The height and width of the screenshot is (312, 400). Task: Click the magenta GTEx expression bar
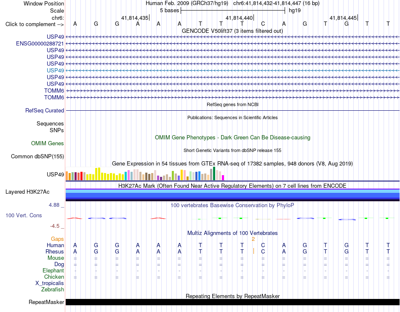tap(223, 178)
